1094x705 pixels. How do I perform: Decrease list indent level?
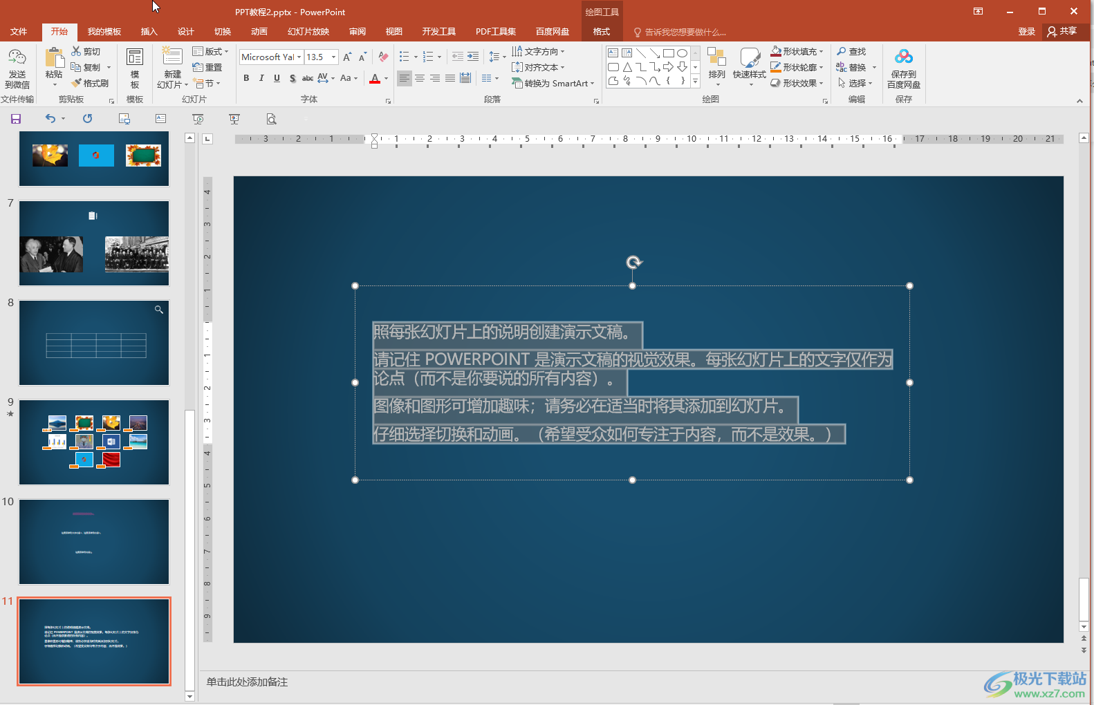pyautogui.click(x=458, y=57)
